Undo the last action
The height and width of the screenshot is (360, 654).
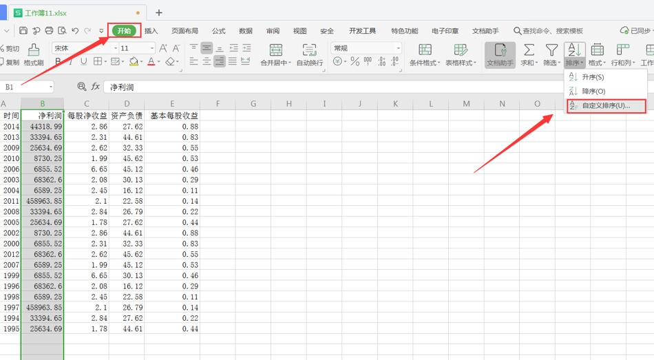[75, 30]
